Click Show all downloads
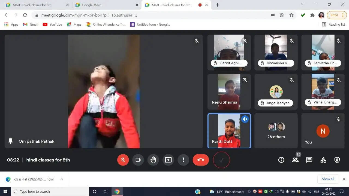Screen dimensions: 349x196 click(x=328, y=179)
